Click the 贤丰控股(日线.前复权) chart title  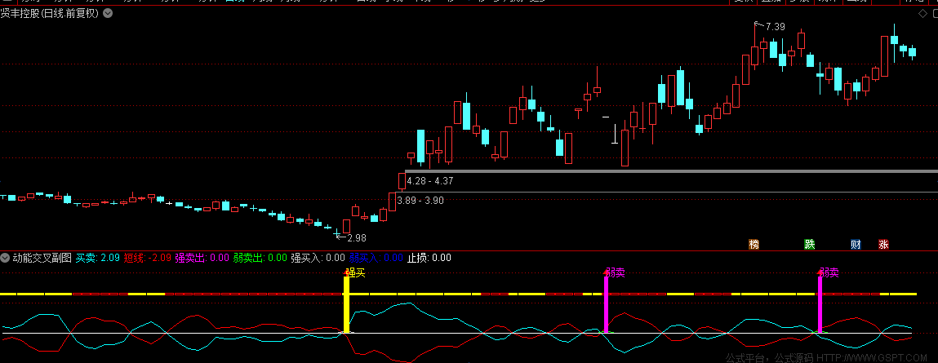click(50, 13)
